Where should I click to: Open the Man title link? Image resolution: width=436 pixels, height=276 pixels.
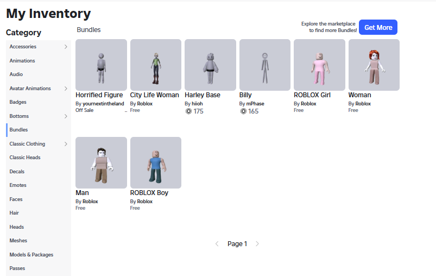click(x=83, y=193)
